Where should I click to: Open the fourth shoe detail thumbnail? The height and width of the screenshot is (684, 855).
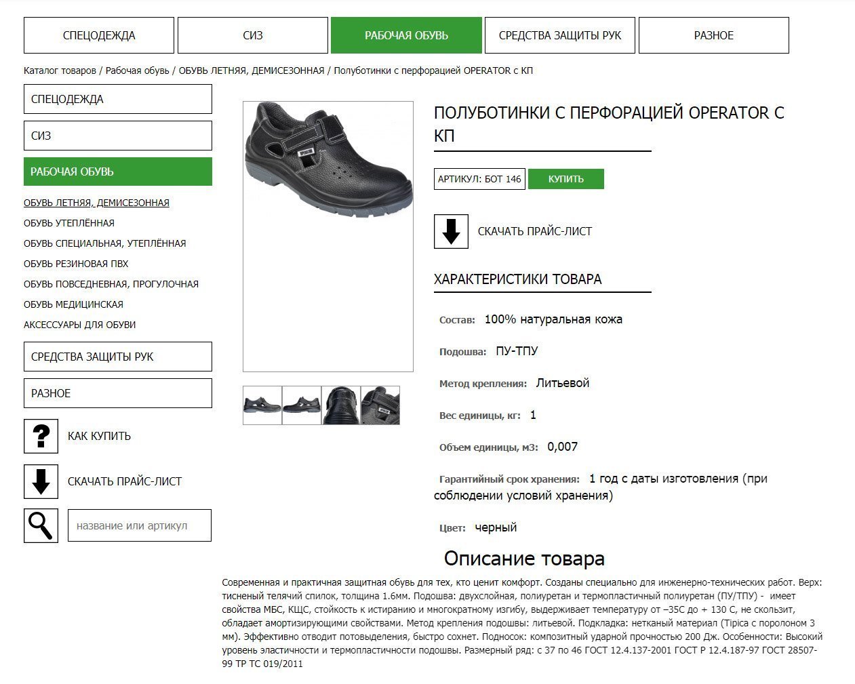(x=380, y=405)
